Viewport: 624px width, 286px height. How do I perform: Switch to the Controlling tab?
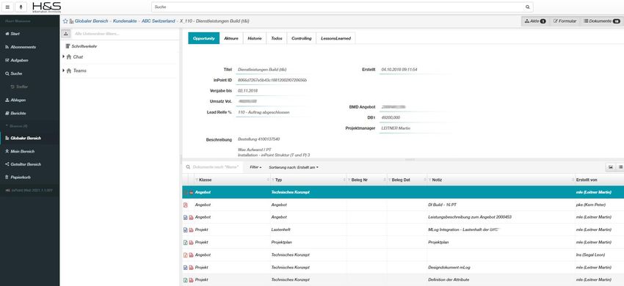(302, 38)
